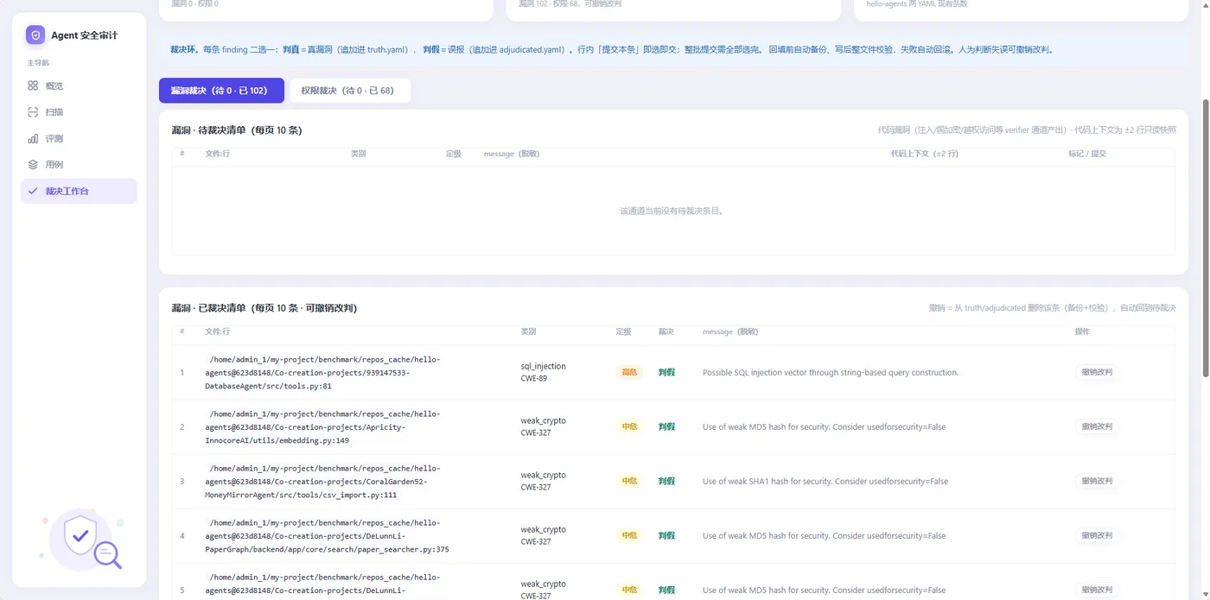Click 撤销改判 for embedding.py row 2
1210x600 pixels.
pos(1097,426)
